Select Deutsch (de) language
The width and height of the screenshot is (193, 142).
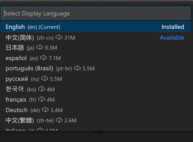(95, 110)
